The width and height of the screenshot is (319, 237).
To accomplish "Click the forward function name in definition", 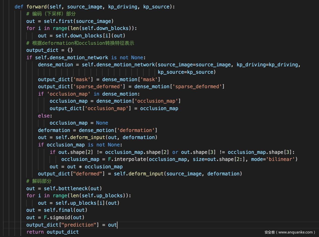I will (x=37, y=7).
